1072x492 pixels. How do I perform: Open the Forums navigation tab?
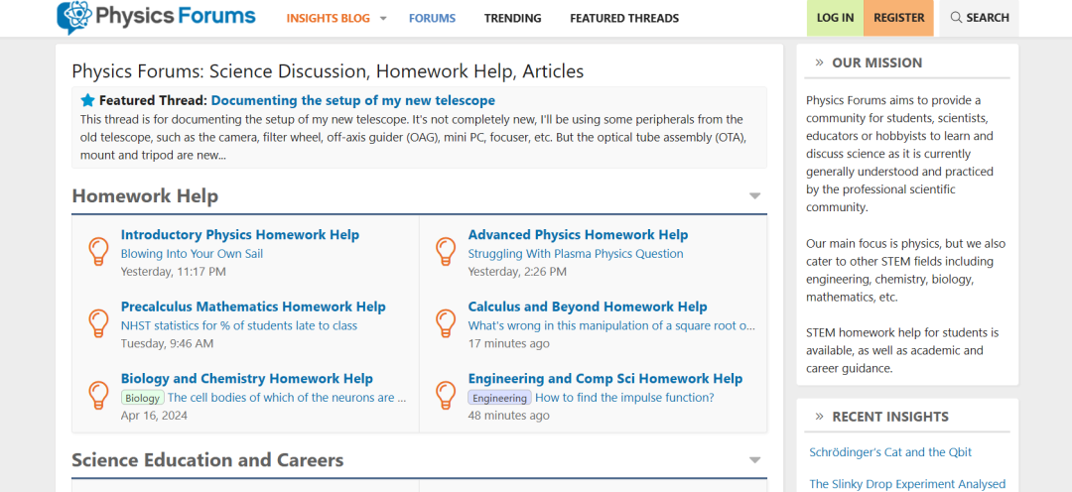tap(432, 19)
